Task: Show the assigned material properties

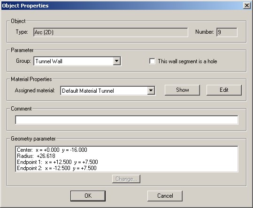Action: 182,90
